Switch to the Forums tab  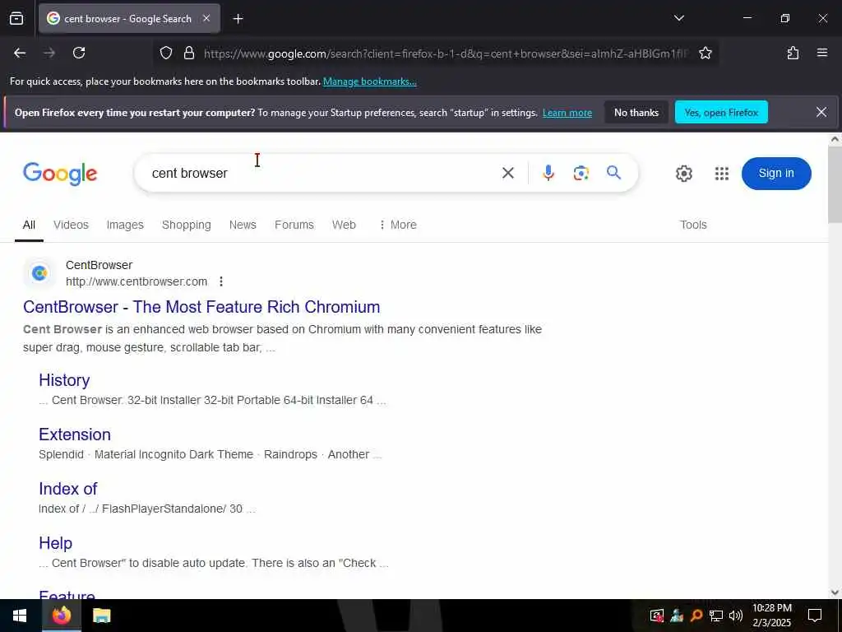[294, 225]
